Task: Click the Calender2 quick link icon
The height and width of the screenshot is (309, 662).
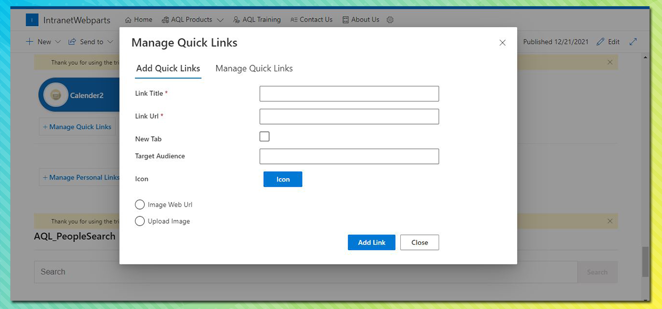Action: coord(56,95)
